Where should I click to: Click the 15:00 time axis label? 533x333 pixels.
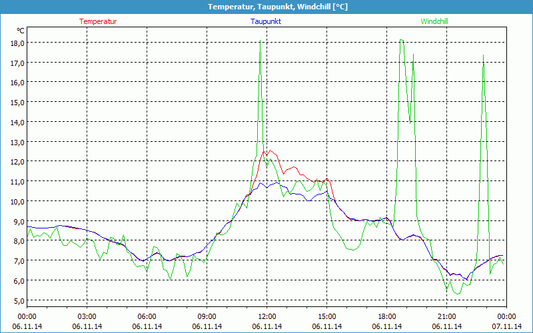(x=326, y=316)
